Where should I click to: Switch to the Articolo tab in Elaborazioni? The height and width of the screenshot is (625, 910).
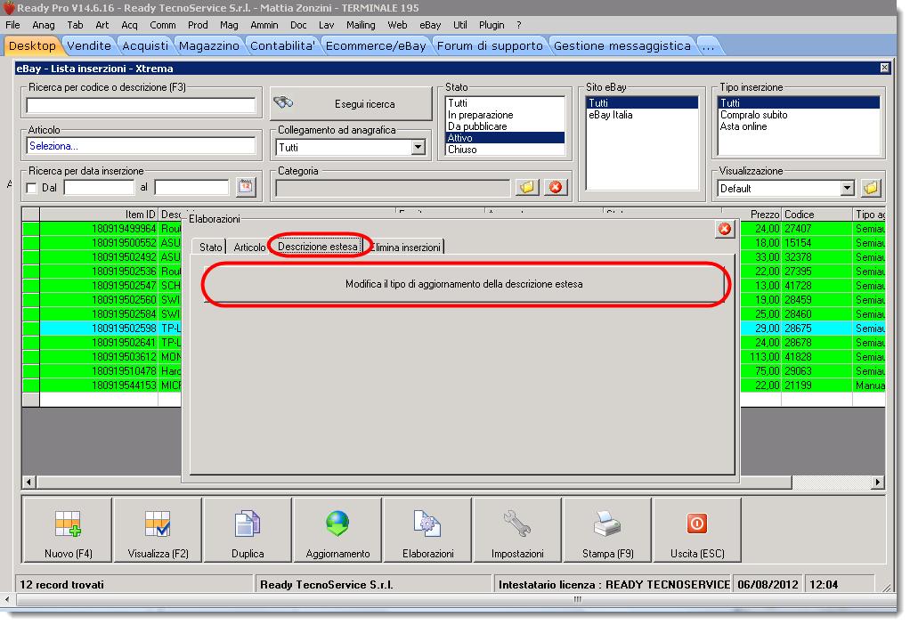click(249, 248)
